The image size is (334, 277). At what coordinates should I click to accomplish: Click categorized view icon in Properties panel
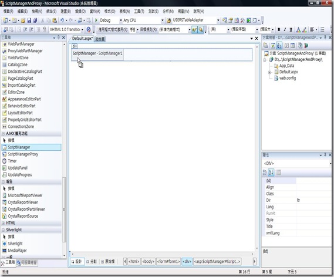click(x=265, y=173)
